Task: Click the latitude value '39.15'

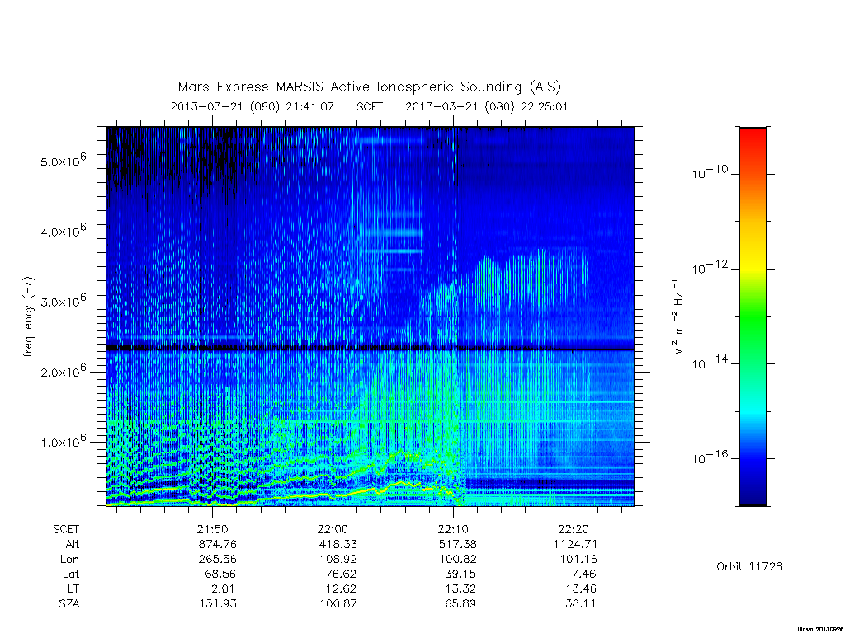Action: pyautogui.click(x=460, y=574)
